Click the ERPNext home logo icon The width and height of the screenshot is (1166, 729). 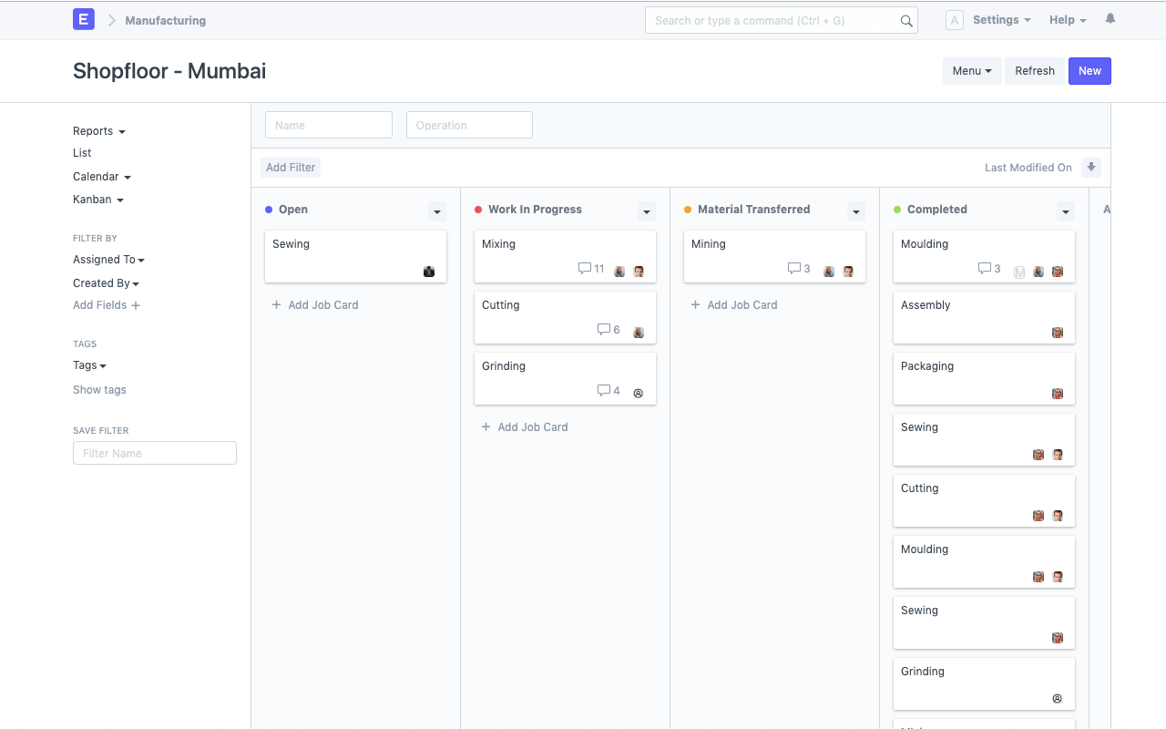84,19
